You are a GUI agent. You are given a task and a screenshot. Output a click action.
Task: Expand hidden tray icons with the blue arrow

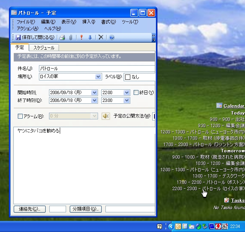[171, 226]
